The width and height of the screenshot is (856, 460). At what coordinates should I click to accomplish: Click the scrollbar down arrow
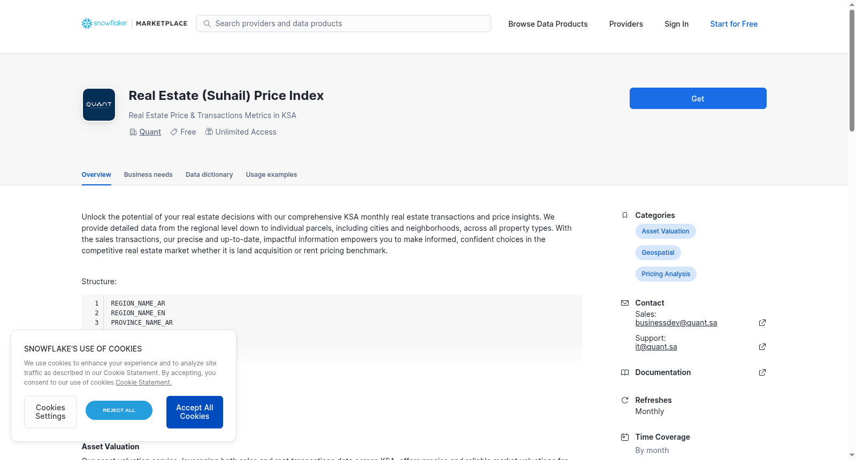pos(852,455)
